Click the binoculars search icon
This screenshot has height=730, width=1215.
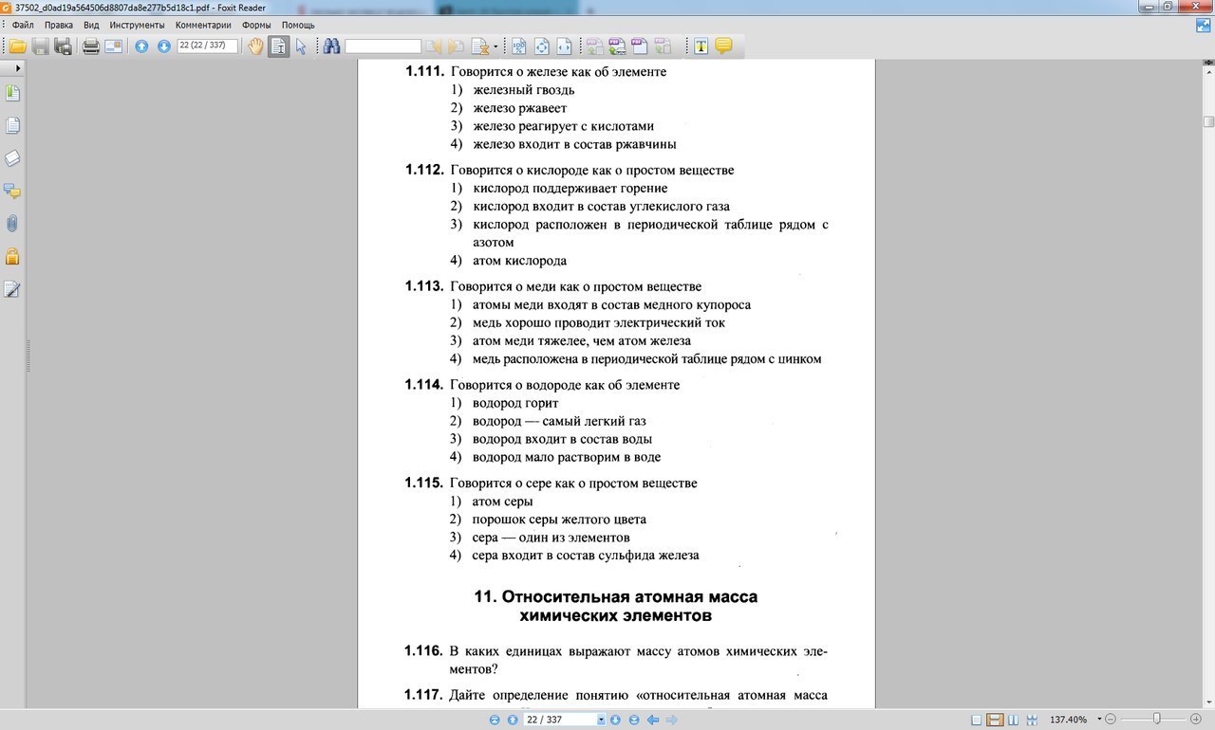tap(331, 46)
